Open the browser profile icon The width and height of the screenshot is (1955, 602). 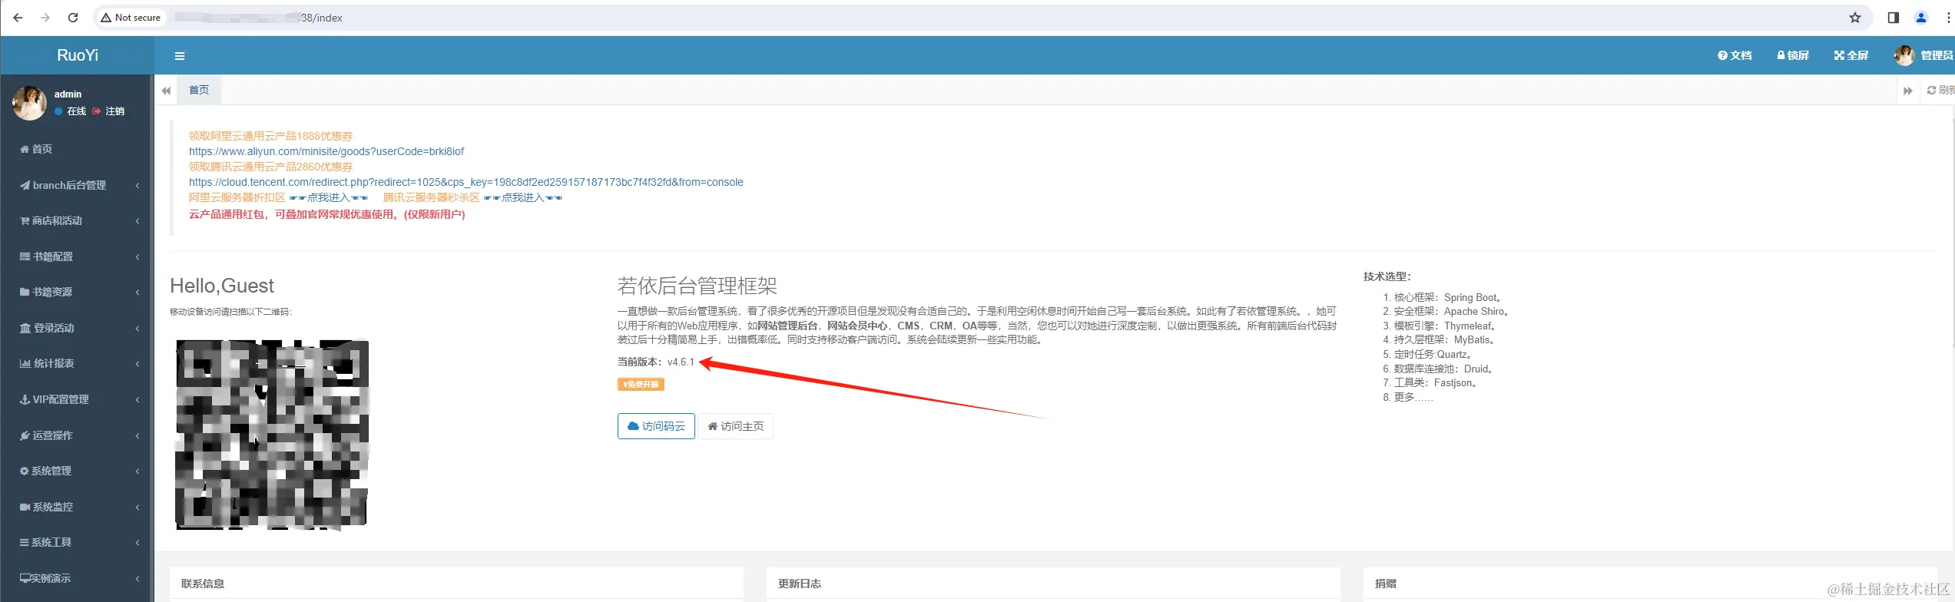pos(1921,18)
